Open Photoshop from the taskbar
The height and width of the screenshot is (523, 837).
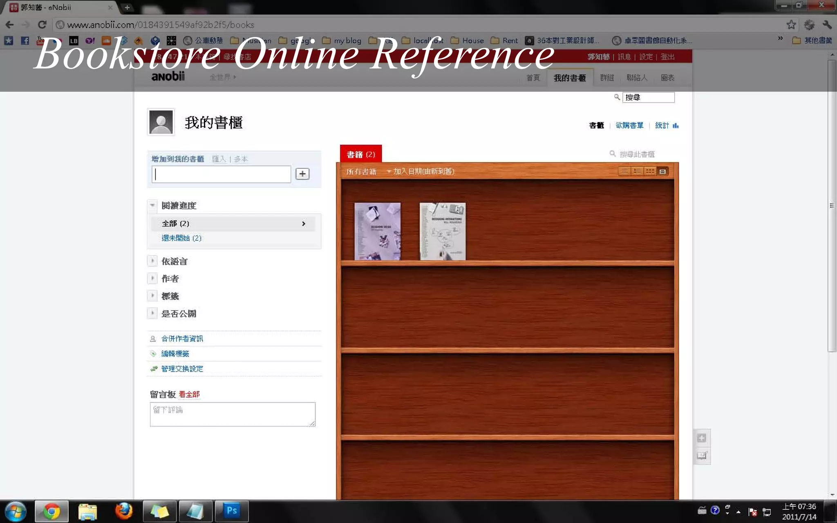pyautogui.click(x=232, y=511)
